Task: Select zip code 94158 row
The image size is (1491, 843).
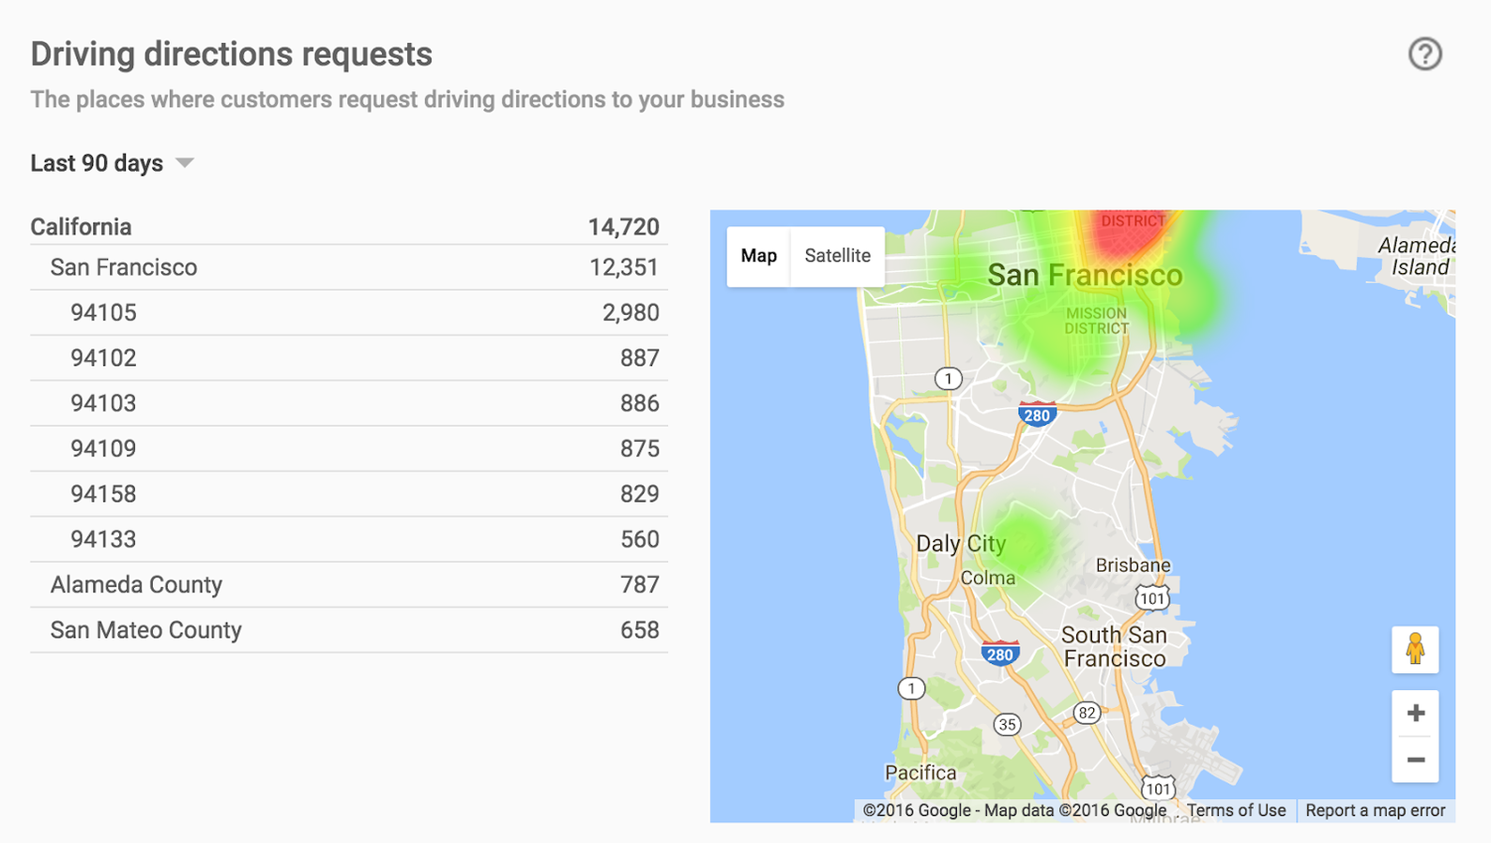Action: click(x=349, y=494)
